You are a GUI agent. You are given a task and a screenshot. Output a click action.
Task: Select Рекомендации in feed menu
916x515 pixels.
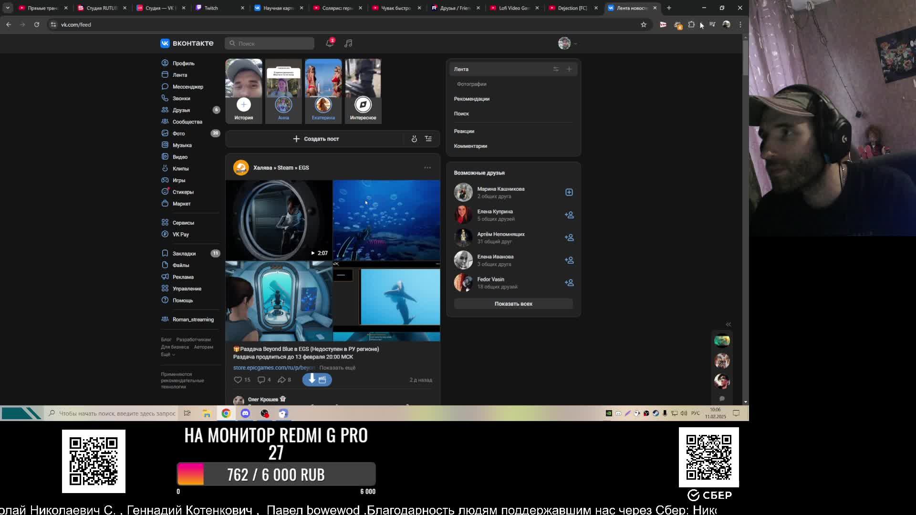(x=471, y=99)
